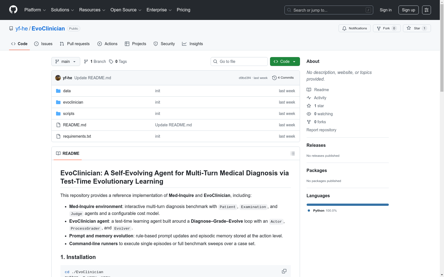444x277 pixels.
Task: Click the Star icon
Action: tap(409, 28)
